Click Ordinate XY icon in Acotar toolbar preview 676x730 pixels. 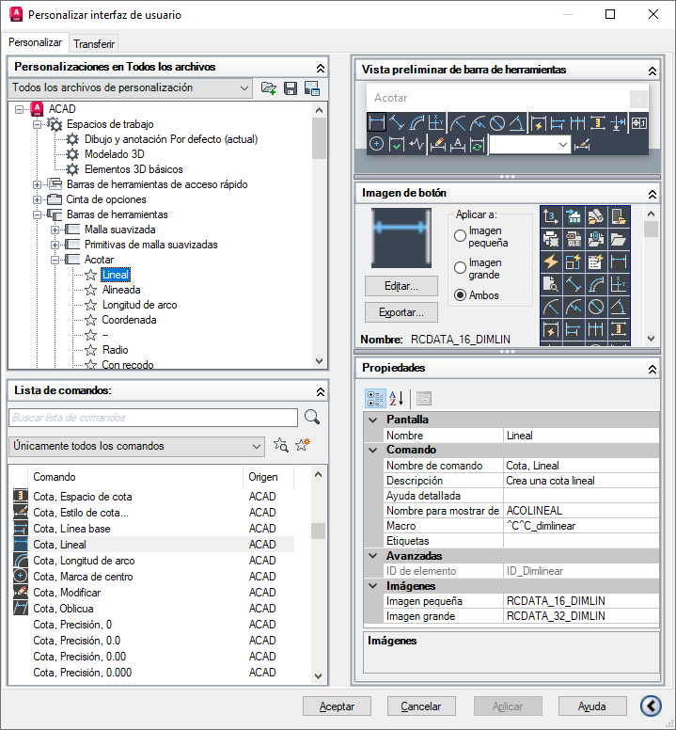pos(436,123)
